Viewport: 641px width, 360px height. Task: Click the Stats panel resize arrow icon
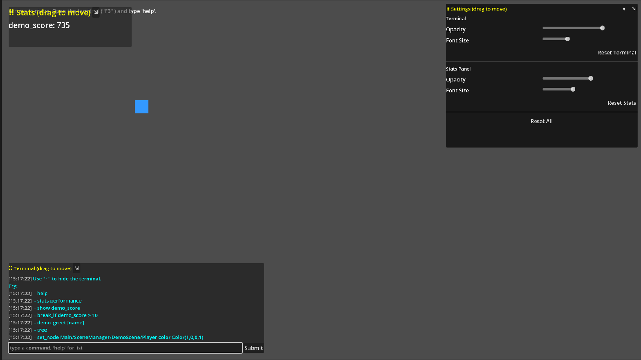coord(96,12)
